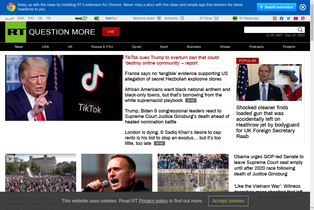Open the Trump TikTok lead image
The width and height of the screenshot is (314, 210).
coord(64,88)
